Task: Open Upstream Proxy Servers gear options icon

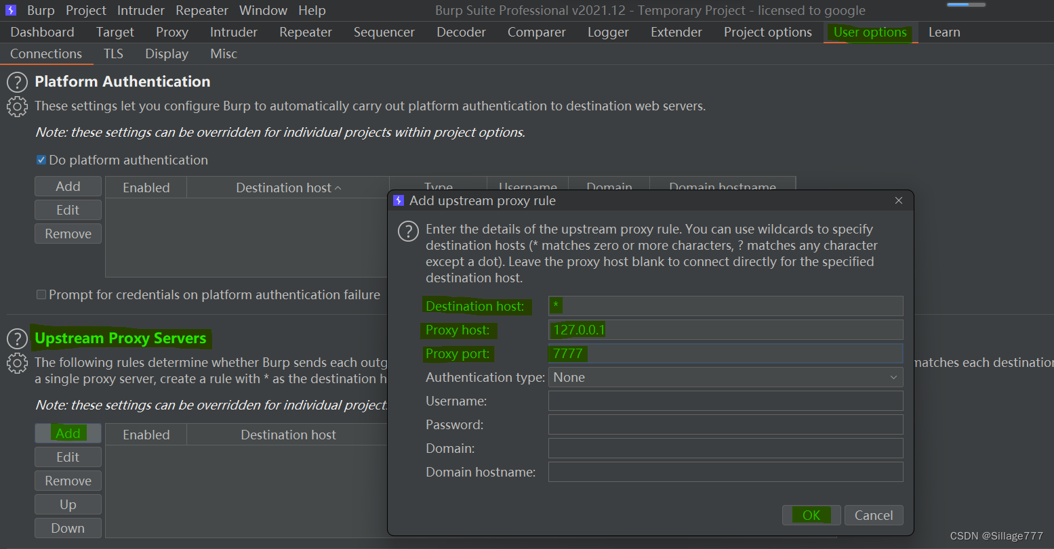Action: pyautogui.click(x=17, y=364)
